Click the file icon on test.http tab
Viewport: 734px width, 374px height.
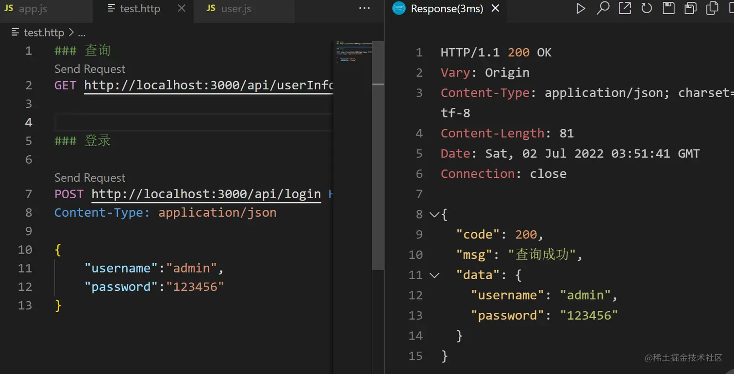pyautogui.click(x=111, y=9)
